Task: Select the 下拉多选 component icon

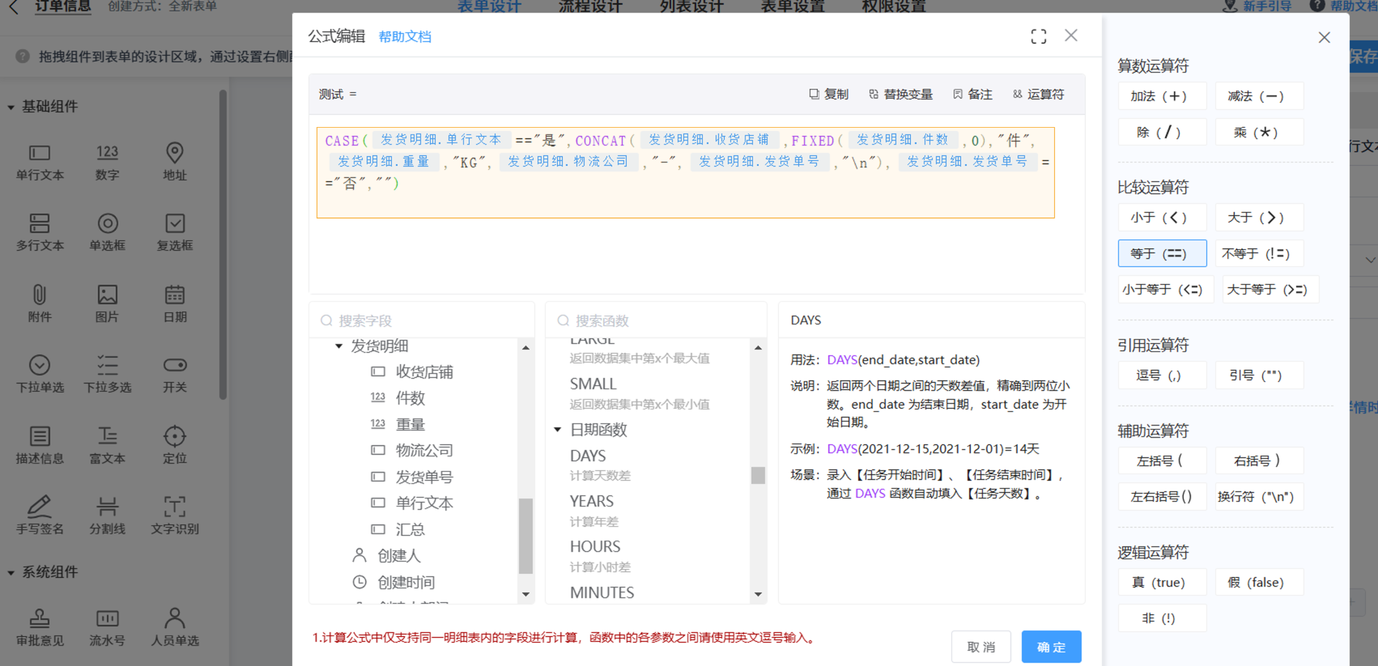Action: [x=108, y=365]
